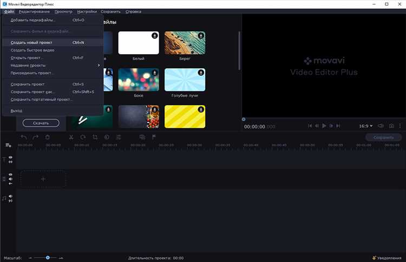The image size is (406, 262).
Task: Download the Боке background via arrow icon
Action: (x=155, y=73)
